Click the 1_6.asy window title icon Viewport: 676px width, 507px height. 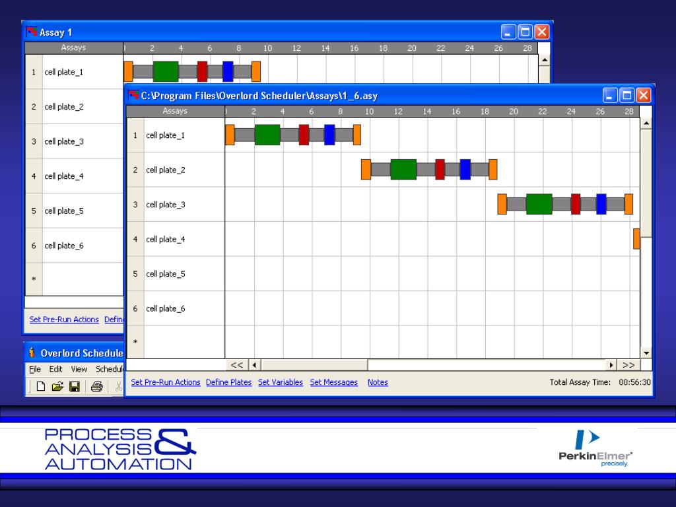point(133,95)
